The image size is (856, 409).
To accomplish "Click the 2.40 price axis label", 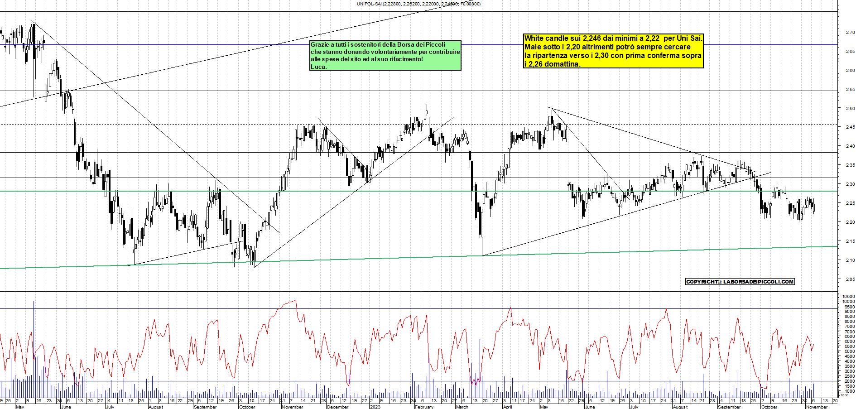I will pos(850,146).
